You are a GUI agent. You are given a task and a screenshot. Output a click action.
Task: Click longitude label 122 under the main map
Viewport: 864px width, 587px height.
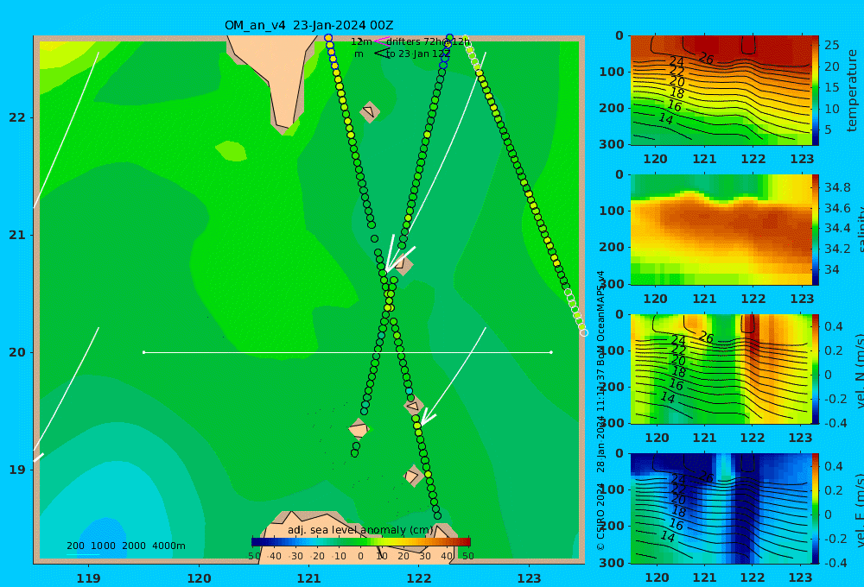coord(419,578)
